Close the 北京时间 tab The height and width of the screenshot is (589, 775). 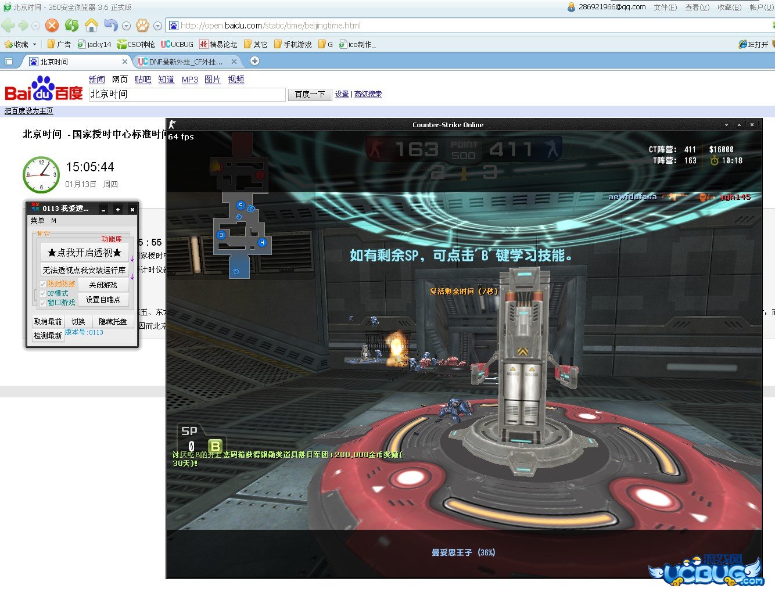pyautogui.click(x=125, y=62)
